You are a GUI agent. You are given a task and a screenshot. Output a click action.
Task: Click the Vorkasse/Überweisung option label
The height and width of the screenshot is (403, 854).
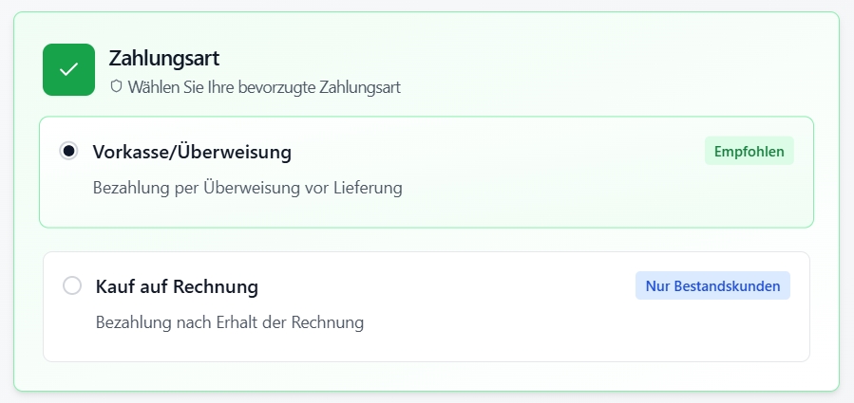click(192, 152)
